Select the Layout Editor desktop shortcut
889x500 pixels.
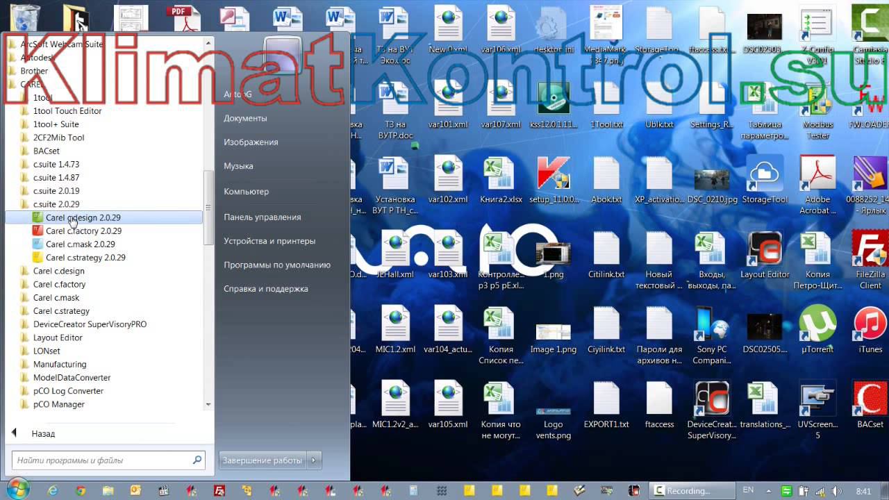(765, 256)
